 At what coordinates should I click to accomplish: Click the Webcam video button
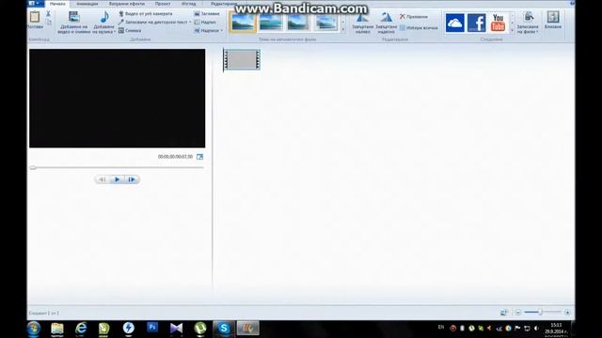146,14
